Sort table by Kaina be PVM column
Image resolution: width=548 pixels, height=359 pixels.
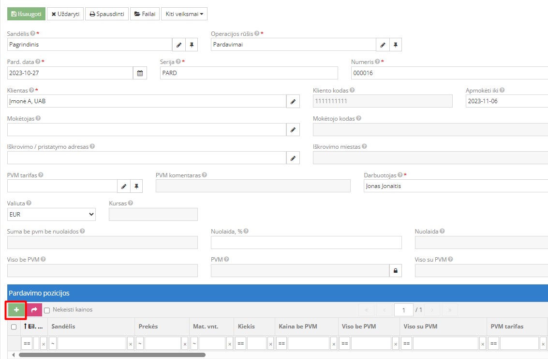(298, 327)
